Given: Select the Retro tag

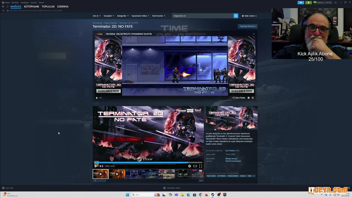Looking at the screenshot, I should coord(250,176).
